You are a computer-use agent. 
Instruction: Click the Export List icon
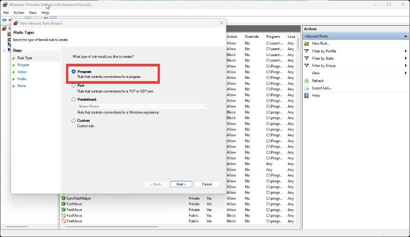pyautogui.click(x=307, y=88)
